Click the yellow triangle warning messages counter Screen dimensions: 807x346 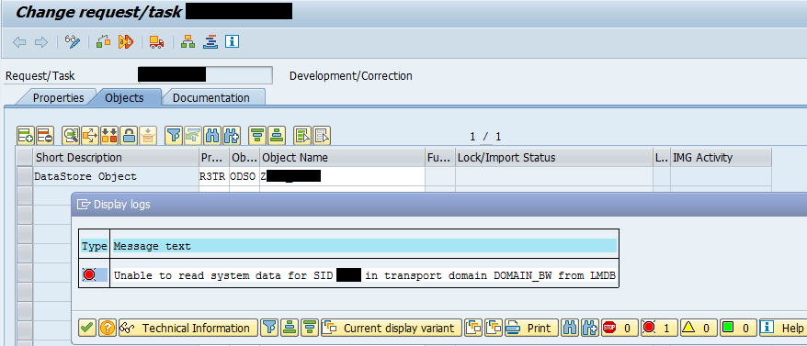pyautogui.click(x=699, y=328)
